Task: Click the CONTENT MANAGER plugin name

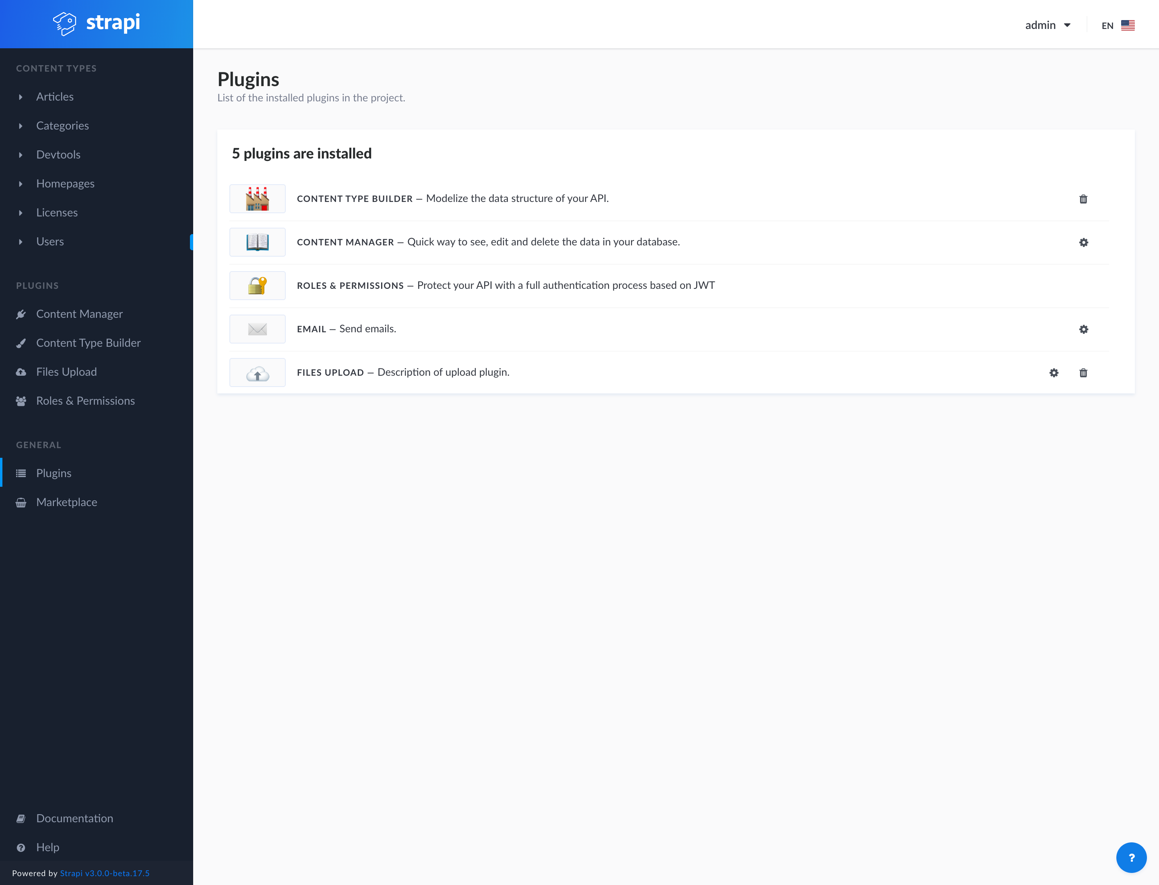Action: (x=345, y=242)
